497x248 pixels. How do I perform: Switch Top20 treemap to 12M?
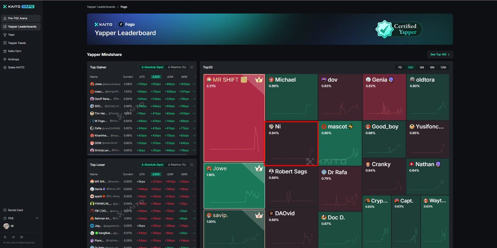tap(443, 67)
